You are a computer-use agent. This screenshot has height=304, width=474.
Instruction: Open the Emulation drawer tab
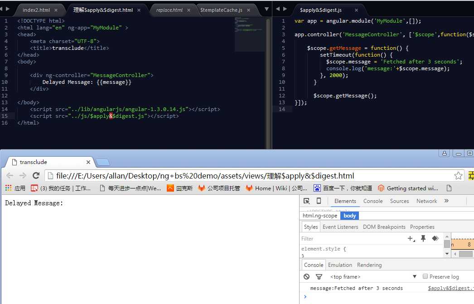[x=340, y=265]
